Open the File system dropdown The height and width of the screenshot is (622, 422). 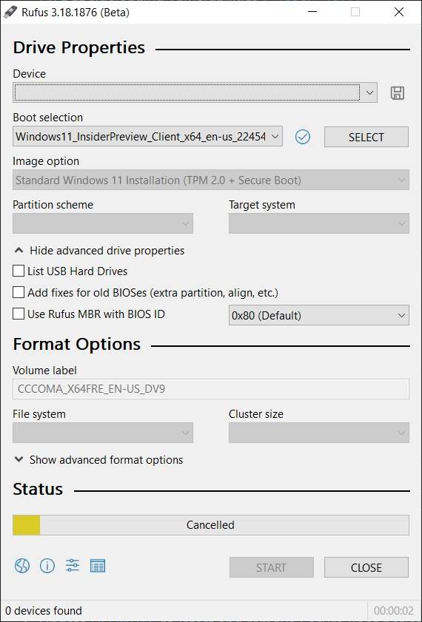click(103, 433)
